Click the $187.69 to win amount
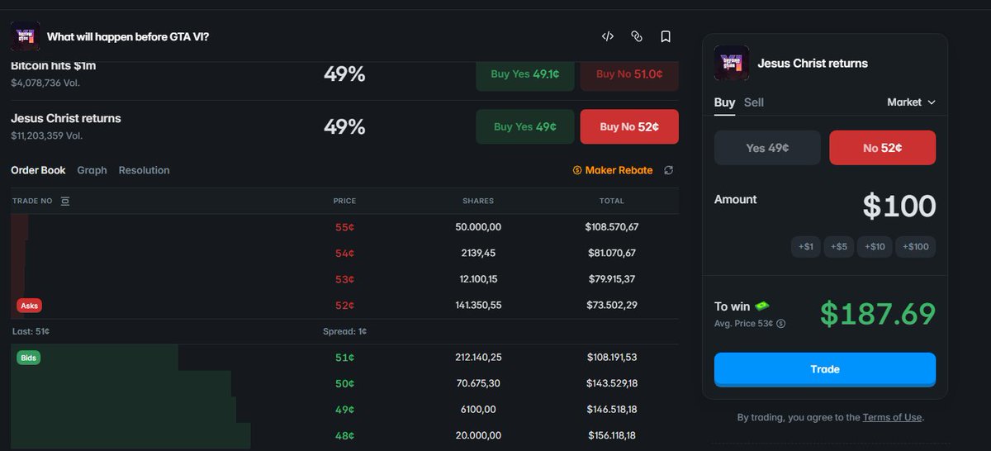The height and width of the screenshot is (451, 991). coord(878,314)
